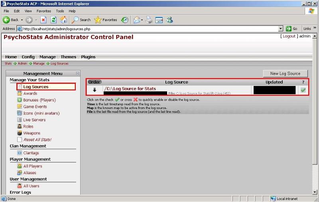Click the Stop loading icon

coord(43,20)
